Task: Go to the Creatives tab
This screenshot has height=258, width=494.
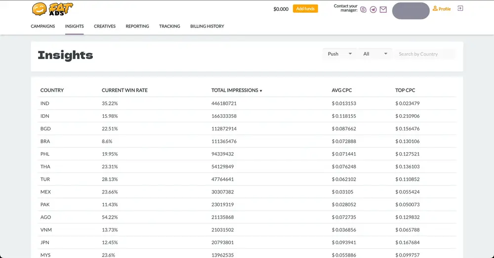Action: (x=105, y=27)
